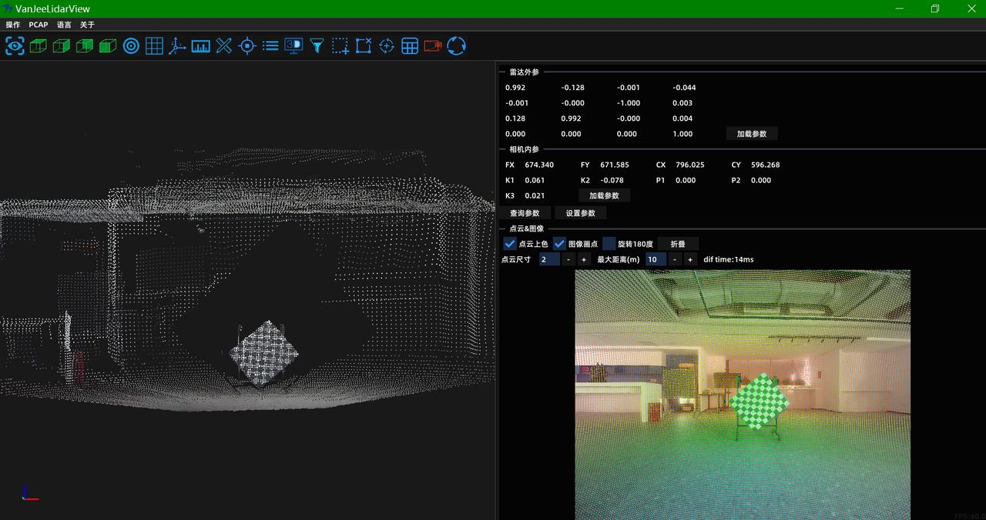Click the red camera-fusion icon
This screenshot has width=986, height=520.
[433, 46]
